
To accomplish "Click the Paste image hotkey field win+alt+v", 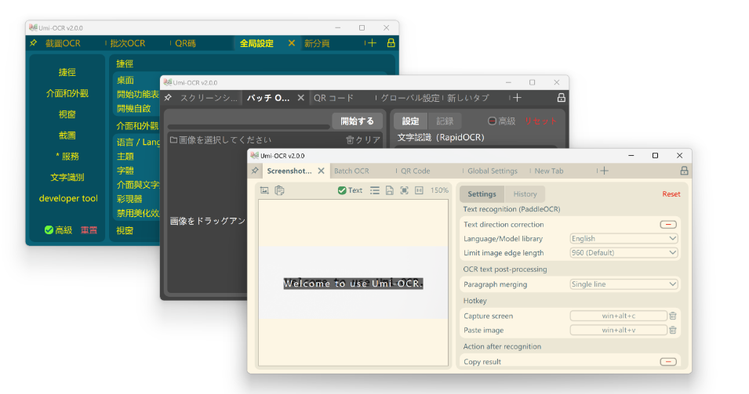I will tap(619, 330).
